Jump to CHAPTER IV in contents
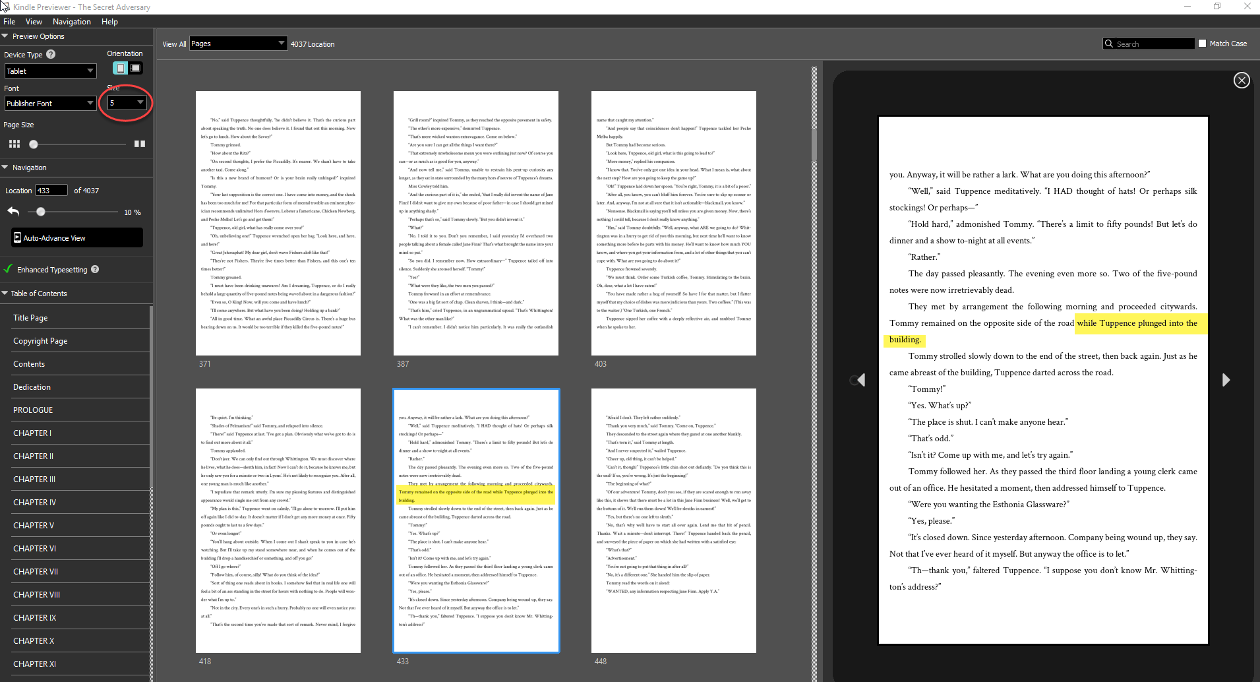1260x682 pixels. point(35,502)
